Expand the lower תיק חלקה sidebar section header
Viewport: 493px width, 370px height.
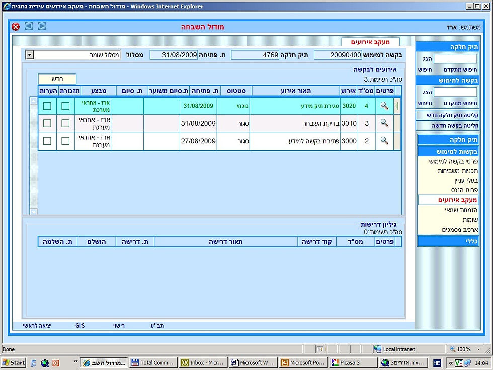pos(448,140)
